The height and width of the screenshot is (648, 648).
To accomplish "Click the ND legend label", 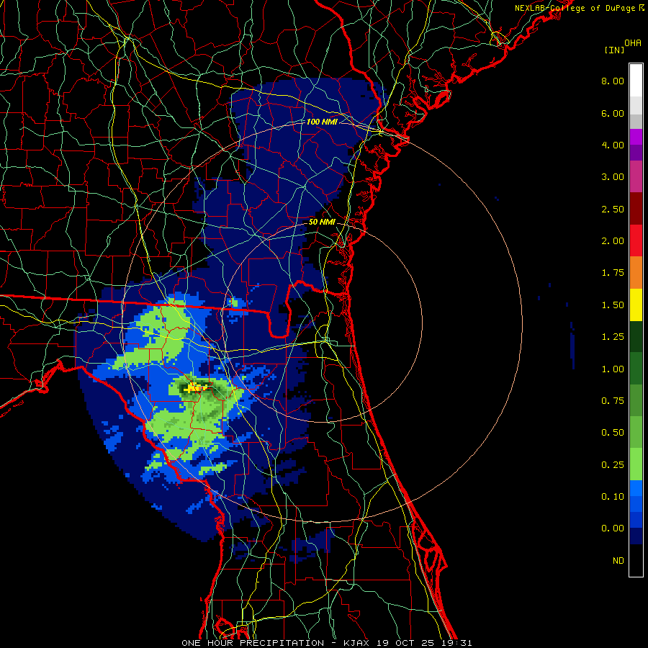I will (618, 561).
